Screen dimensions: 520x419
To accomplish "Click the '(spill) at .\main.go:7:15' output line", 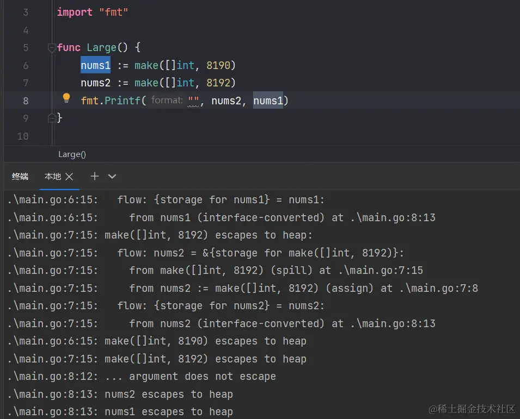I will [x=215, y=271].
